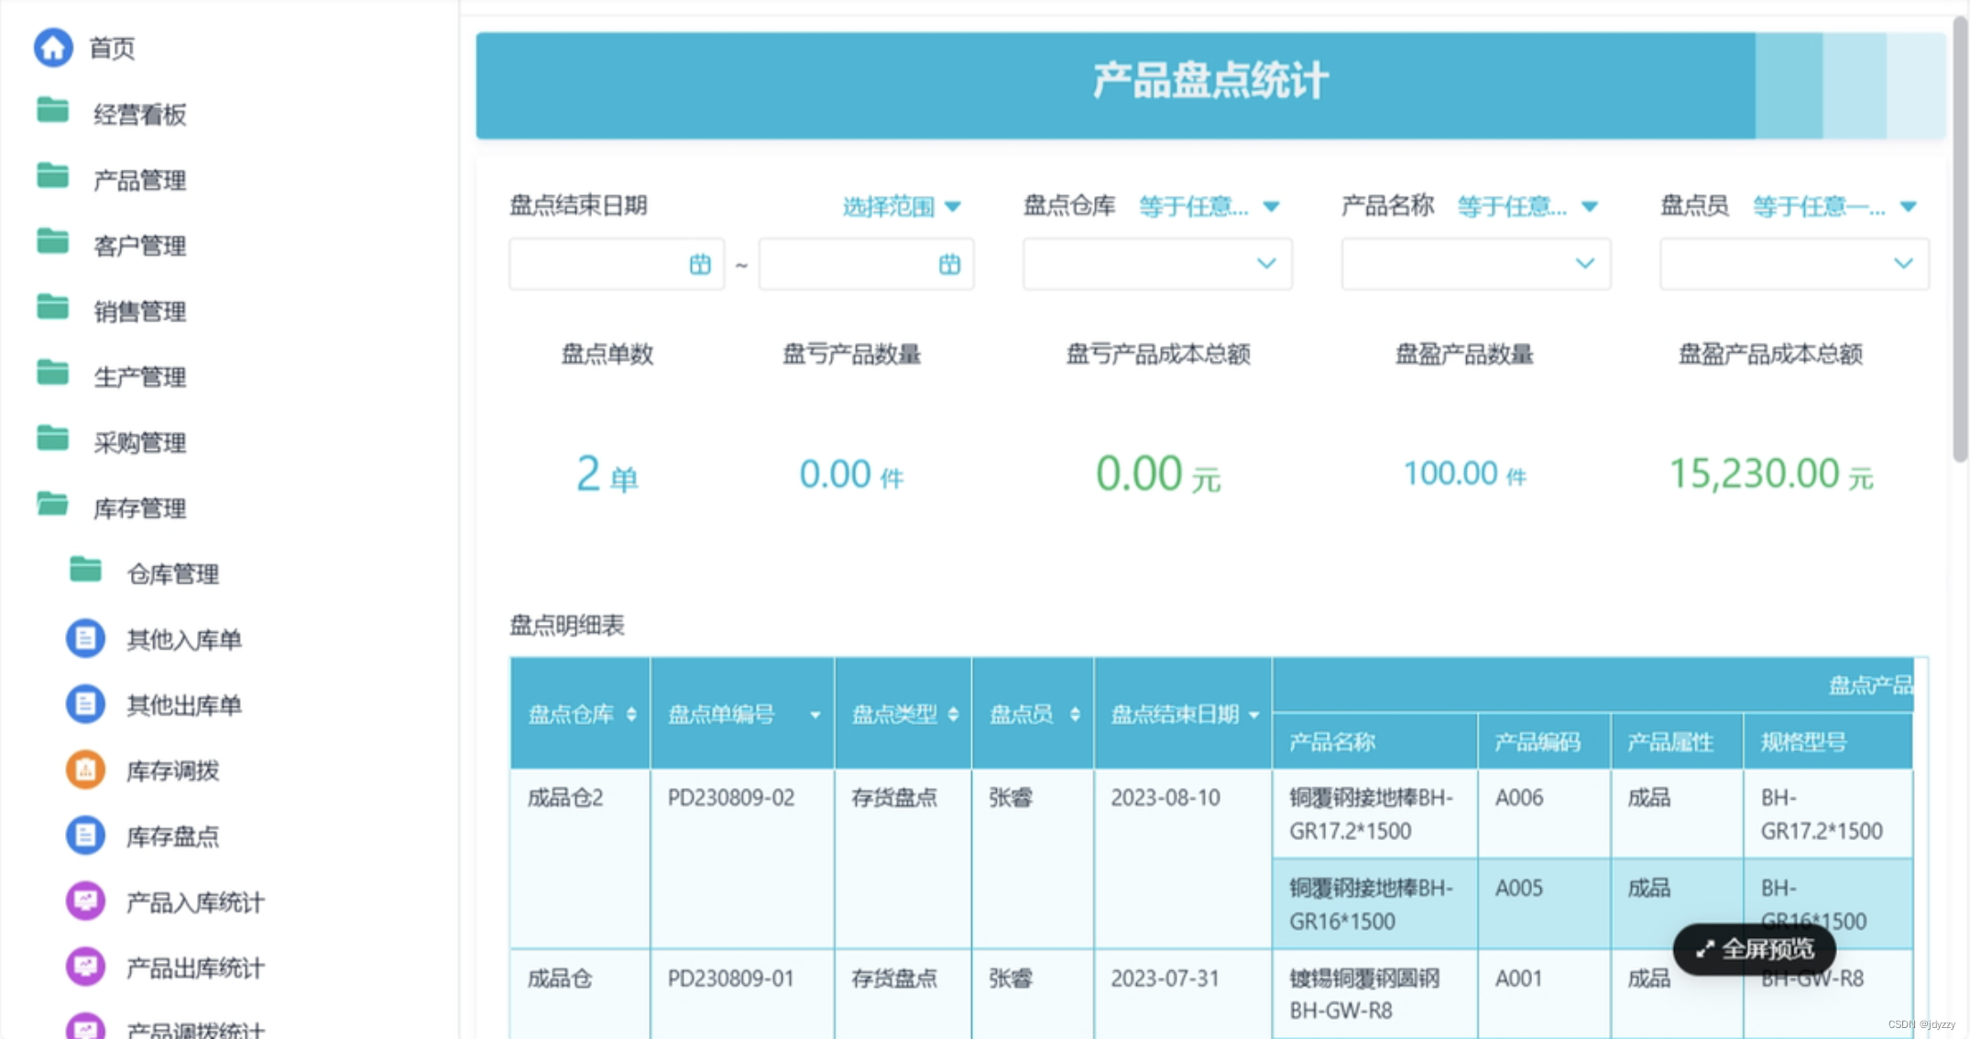
Task: Collapse the open 库存管理 folder icon
Action: (53, 504)
